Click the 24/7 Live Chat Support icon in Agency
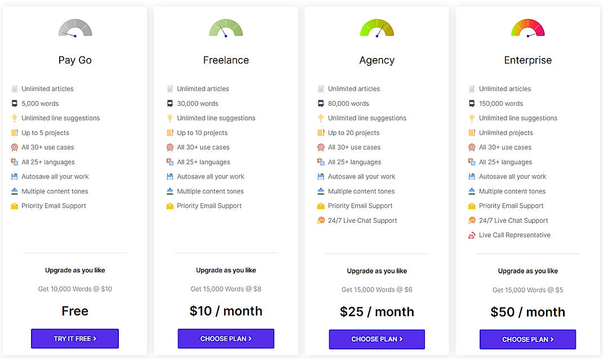 pyautogui.click(x=321, y=220)
